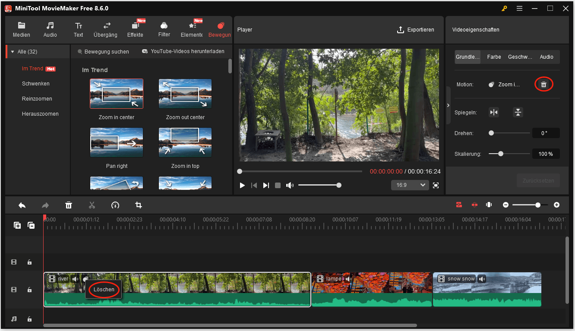Click the Drehen rotation slider
Viewport: 575px width, 331px height.
tap(509, 133)
